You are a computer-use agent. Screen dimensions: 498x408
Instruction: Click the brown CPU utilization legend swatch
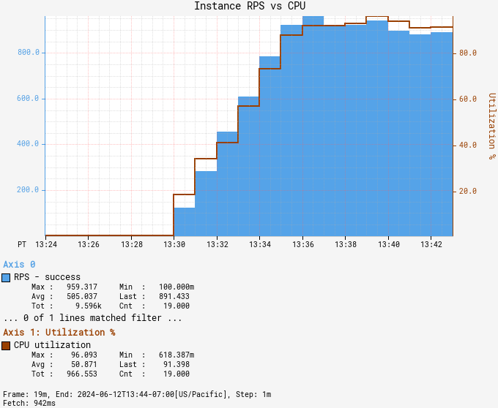pyautogui.click(x=6, y=346)
